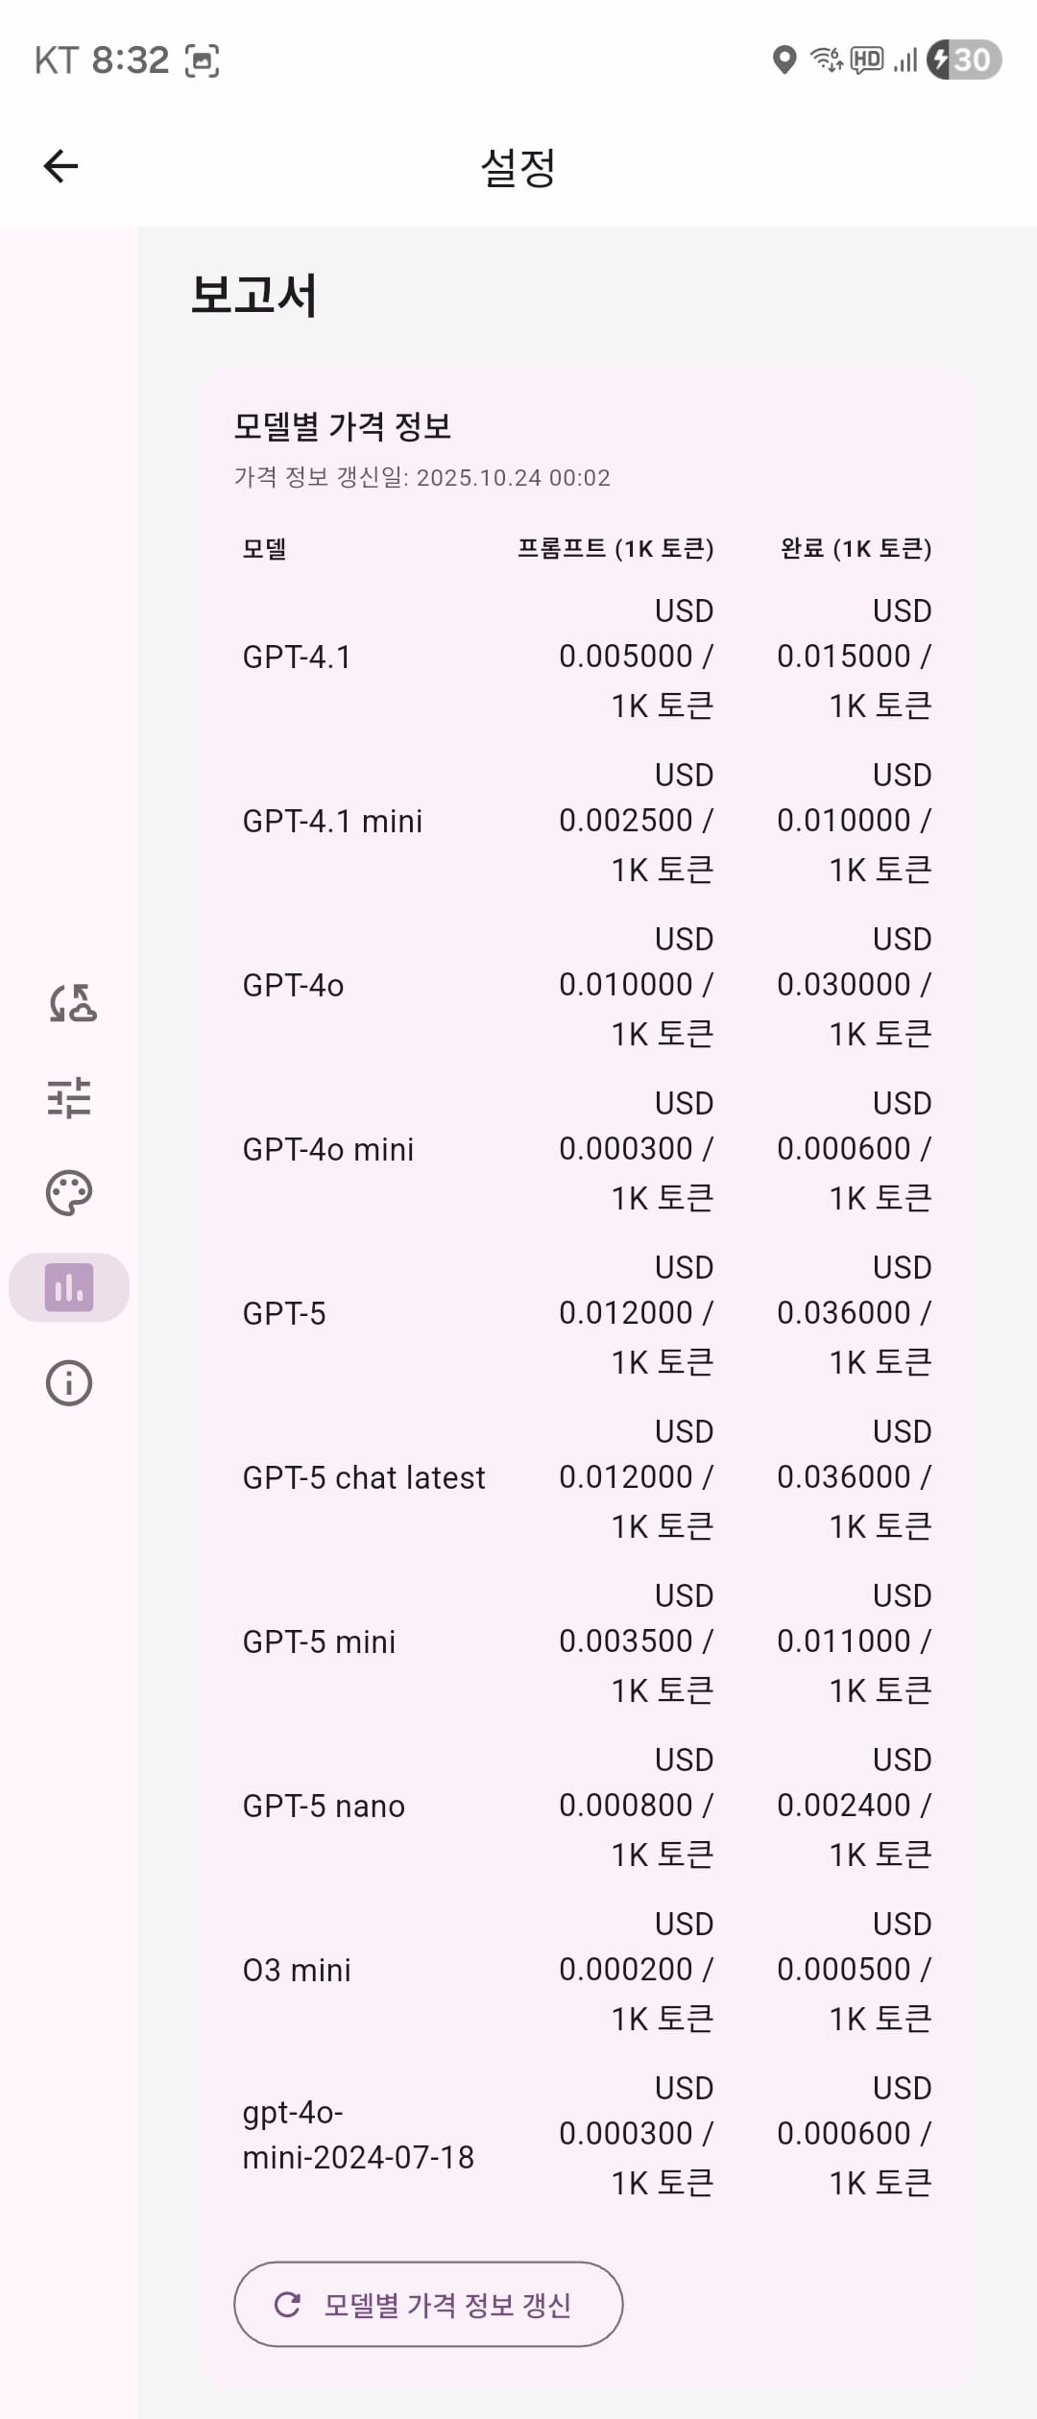Select the bar chart reports icon

click(x=69, y=1287)
